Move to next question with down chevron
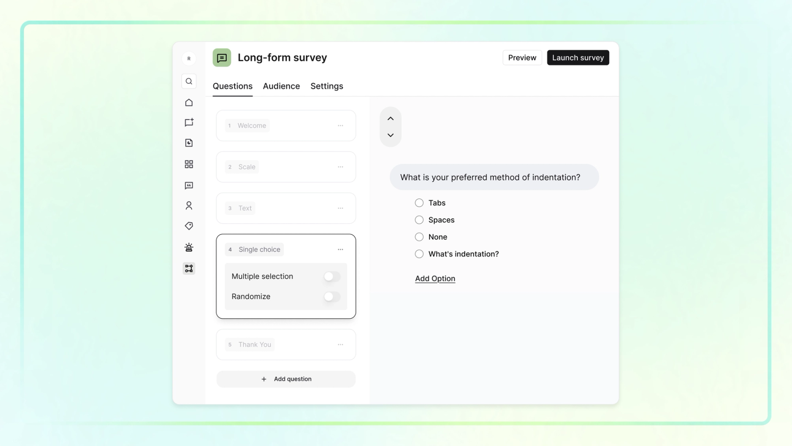 pyautogui.click(x=391, y=135)
